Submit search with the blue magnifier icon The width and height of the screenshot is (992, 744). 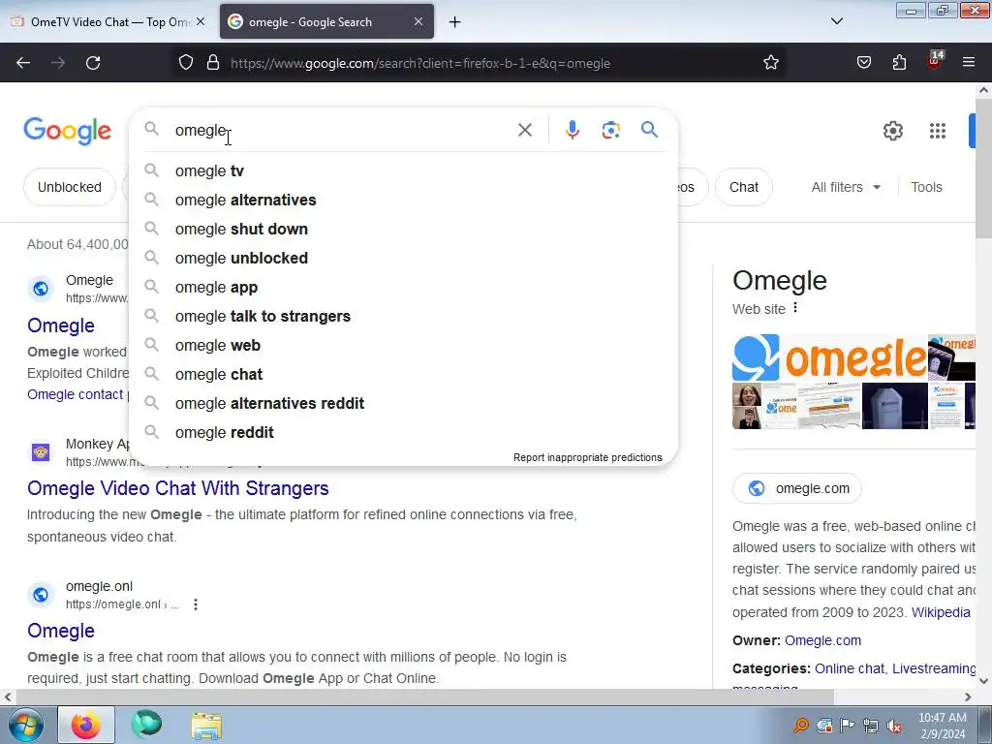pyautogui.click(x=649, y=130)
